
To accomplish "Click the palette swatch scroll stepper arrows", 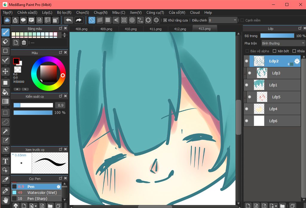I will (x=65, y=35).
